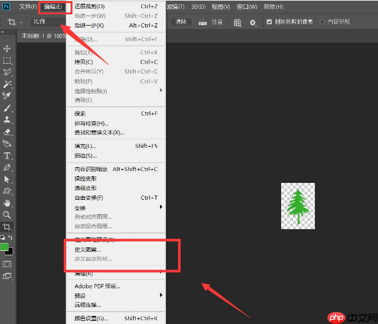Screen dimensions: 378x324
Task: Toggle Quick Mask mode icon
Action: (7, 264)
